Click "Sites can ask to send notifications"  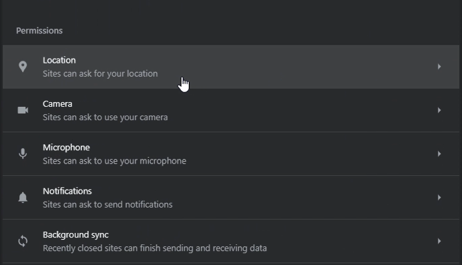[107, 204]
